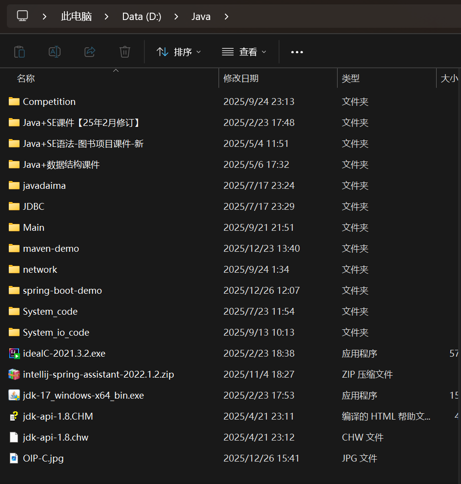Sort by the 名称 column header

click(26, 78)
